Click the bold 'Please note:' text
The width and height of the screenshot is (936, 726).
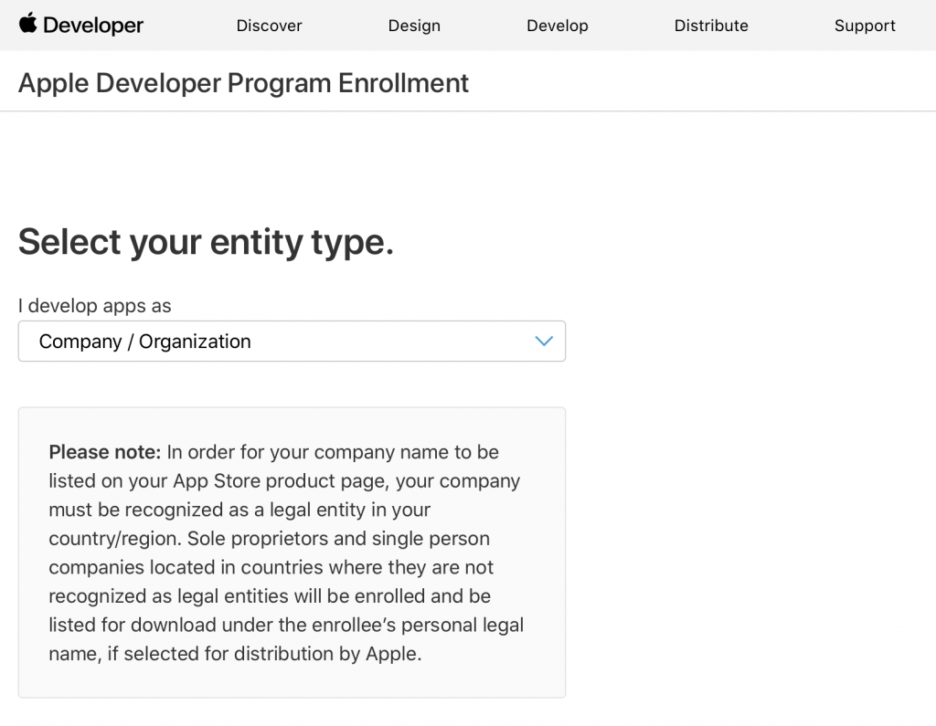pos(105,452)
